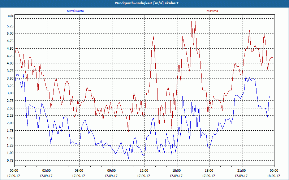Select the y-axis value '2,25'
Screen dimensions: 289x180
point(10,116)
